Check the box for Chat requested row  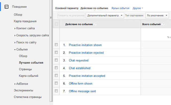pyautogui.click(x=56, y=60)
